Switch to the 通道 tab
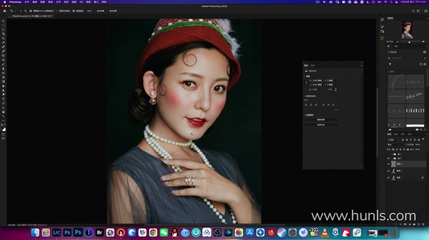The height and width of the screenshot is (240, 429). pyautogui.click(x=396, y=134)
